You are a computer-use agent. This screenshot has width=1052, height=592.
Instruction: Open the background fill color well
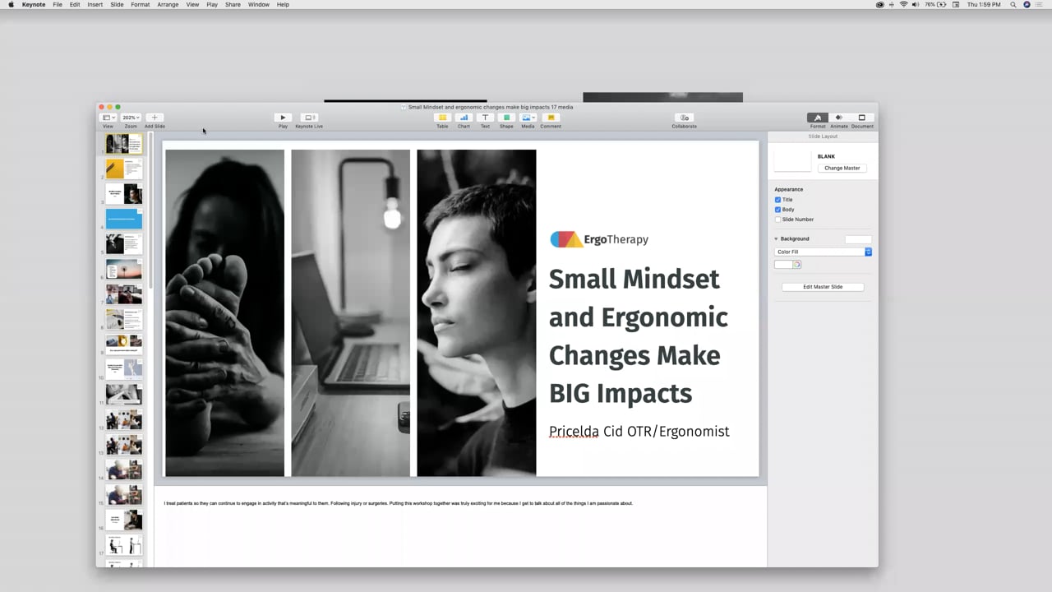pyautogui.click(x=783, y=265)
